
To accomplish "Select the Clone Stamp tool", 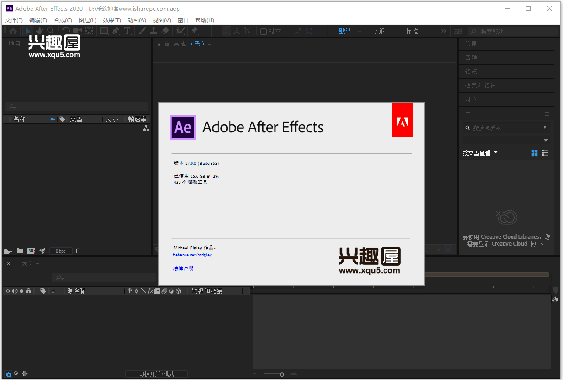I will pyautogui.click(x=154, y=31).
